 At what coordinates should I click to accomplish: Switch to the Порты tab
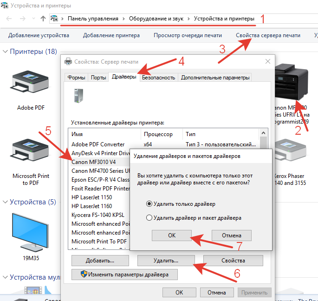point(98,78)
